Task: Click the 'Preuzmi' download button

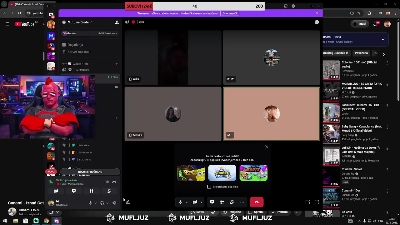Action: point(279,212)
